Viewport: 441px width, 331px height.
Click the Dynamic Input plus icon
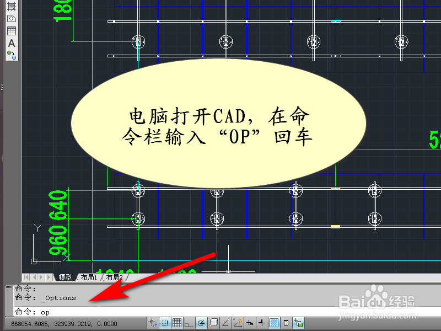(x=261, y=323)
